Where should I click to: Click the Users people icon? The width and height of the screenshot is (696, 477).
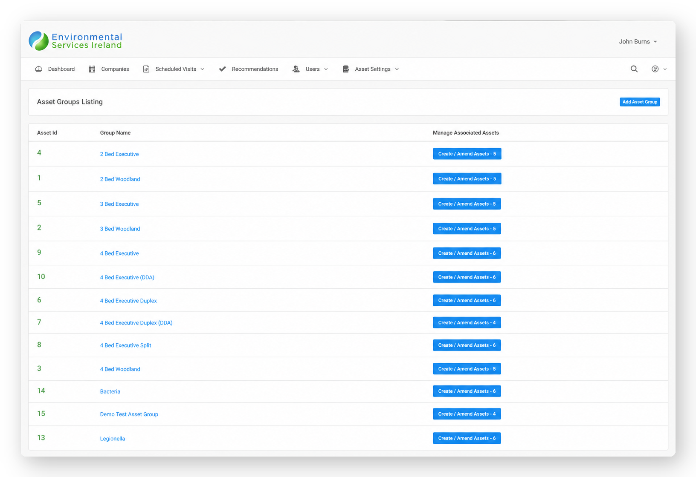click(296, 69)
